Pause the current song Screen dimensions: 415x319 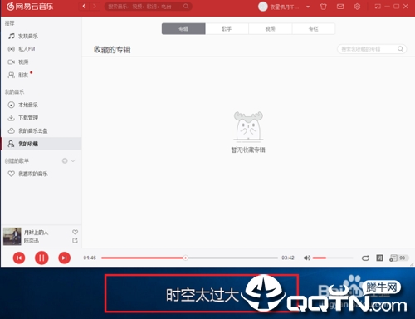tap(41, 258)
